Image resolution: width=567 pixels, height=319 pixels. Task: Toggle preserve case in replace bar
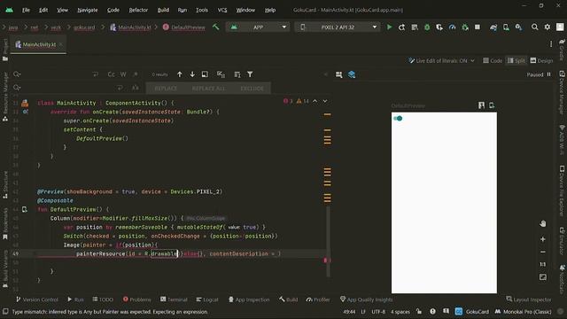[x=136, y=88]
